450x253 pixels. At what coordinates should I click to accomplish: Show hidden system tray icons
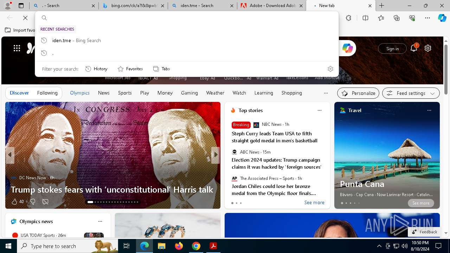tap(379, 246)
